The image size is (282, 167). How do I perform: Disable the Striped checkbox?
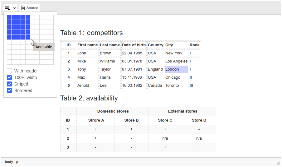[x=9, y=84]
